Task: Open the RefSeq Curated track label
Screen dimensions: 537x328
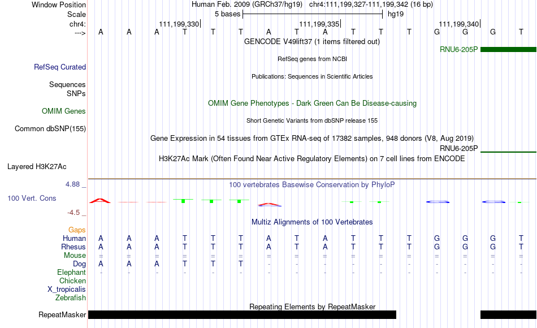Action: point(60,67)
